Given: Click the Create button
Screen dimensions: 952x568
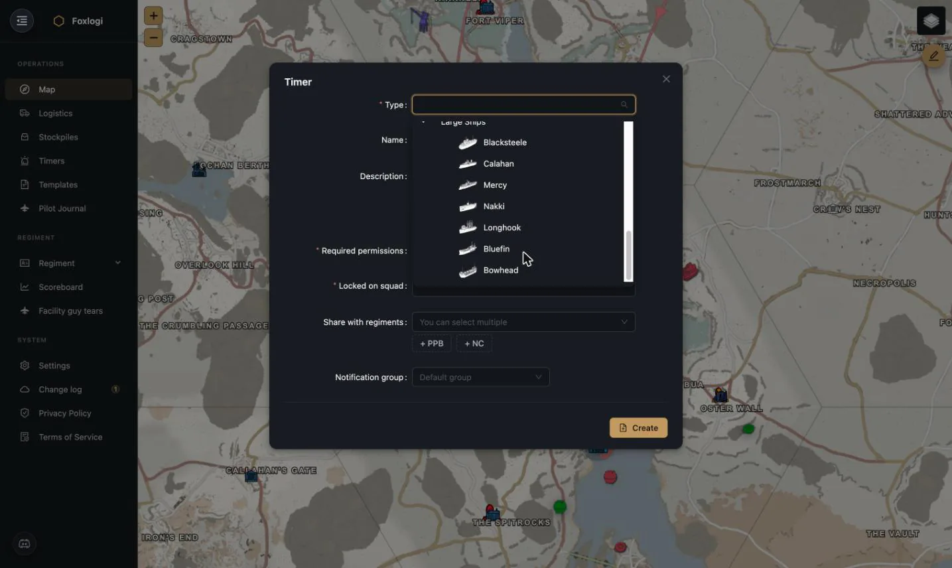Looking at the screenshot, I should (x=638, y=428).
